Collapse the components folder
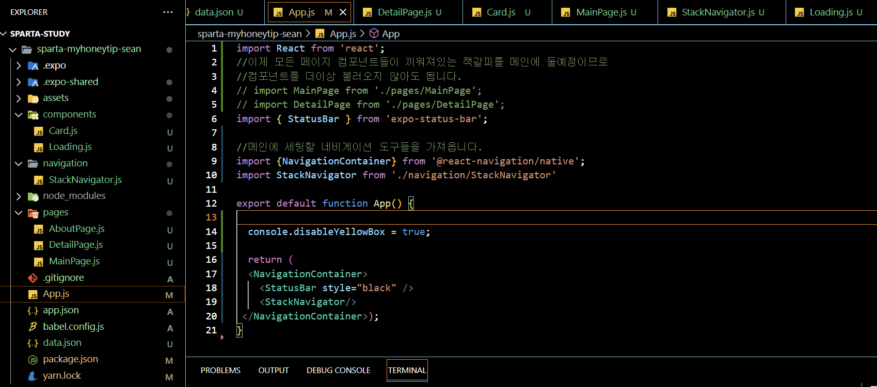Image resolution: width=877 pixels, height=387 pixels. point(19,114)
